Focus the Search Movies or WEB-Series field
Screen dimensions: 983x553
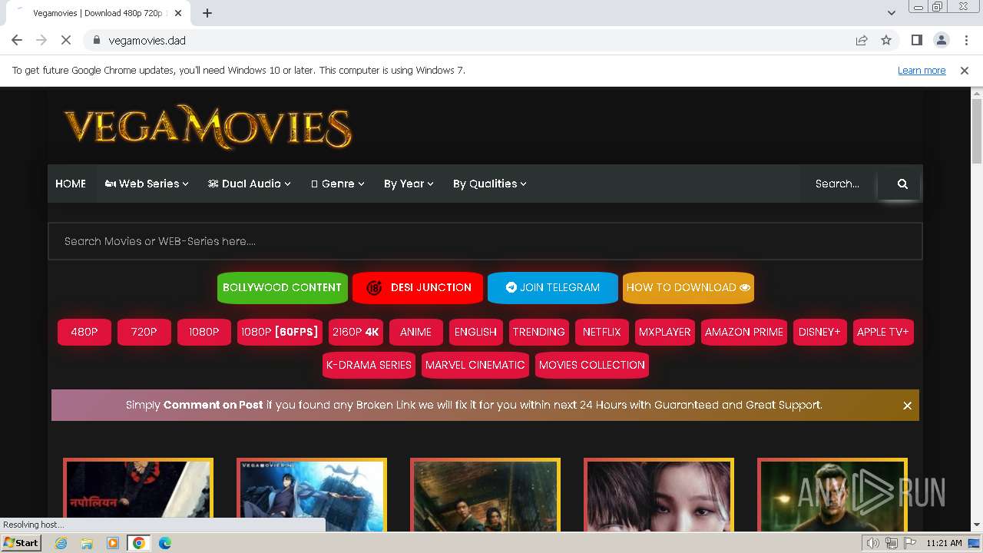pos(485,241)
